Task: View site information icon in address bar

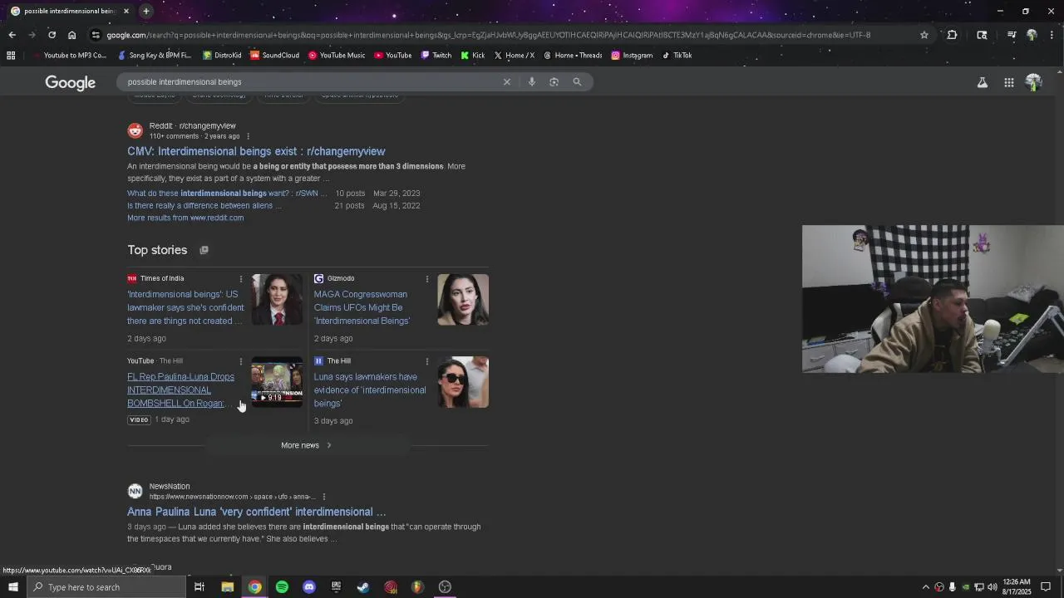Action: [96, 35]
